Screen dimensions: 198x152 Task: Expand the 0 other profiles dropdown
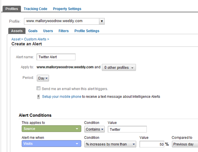(x=119, y=67)
